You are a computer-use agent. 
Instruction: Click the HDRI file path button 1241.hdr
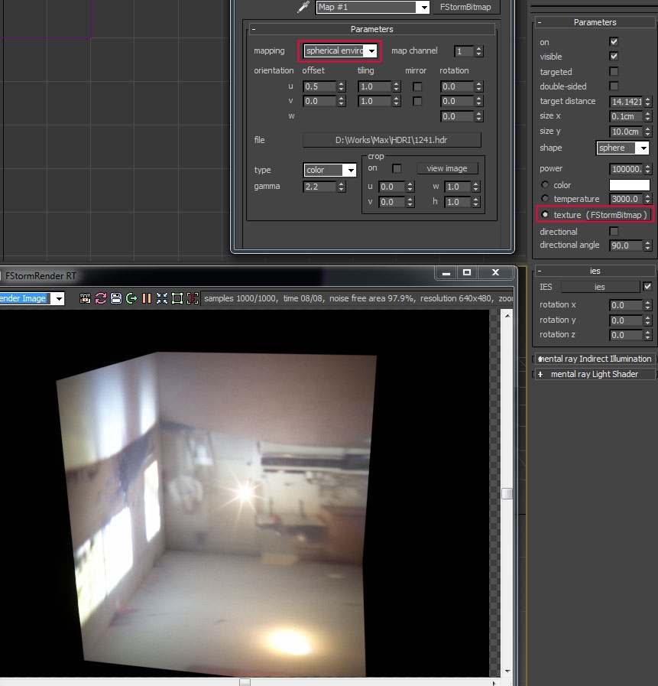point(392,140)
